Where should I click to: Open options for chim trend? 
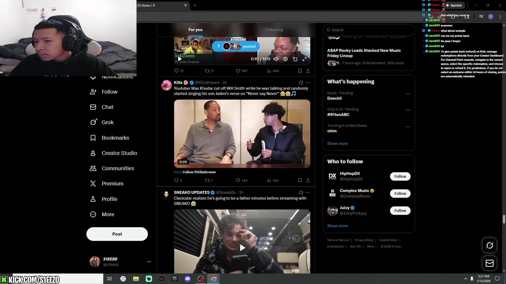coord(408,127)
